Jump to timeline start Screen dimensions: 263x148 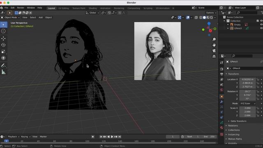pyautogui.click(x=101, y=137)
